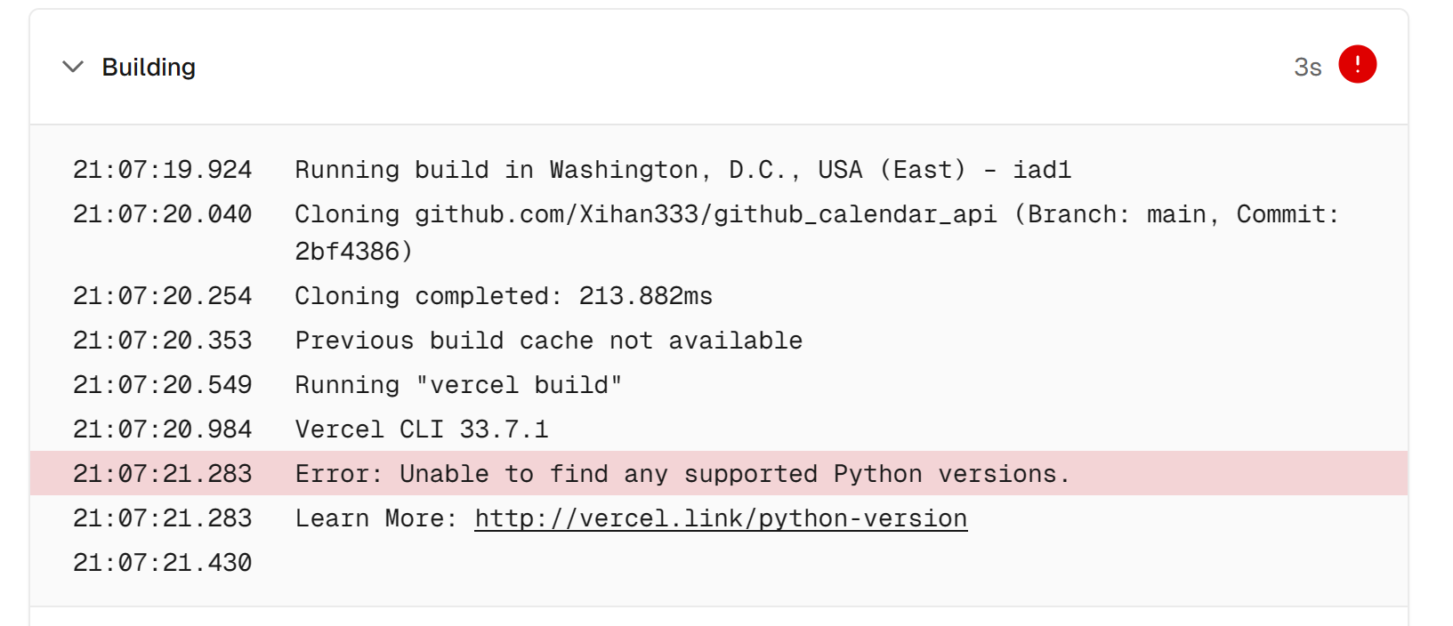
Task: Click the Running "vercel build" log line
Action: click(x=458, y=385)
